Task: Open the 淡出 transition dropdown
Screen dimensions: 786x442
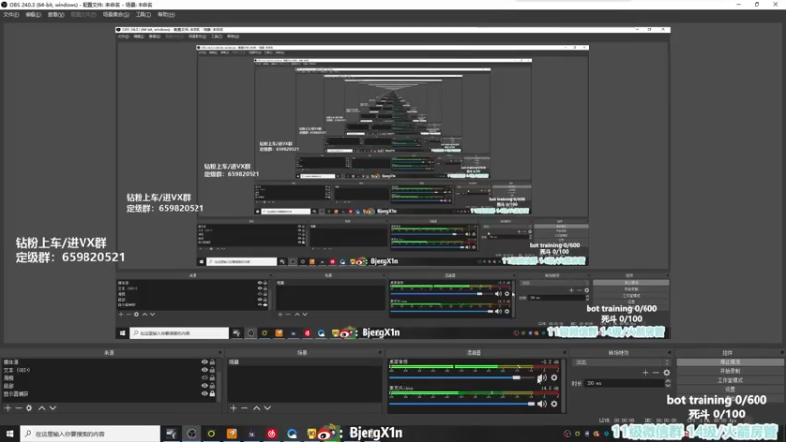Action: [x=621, y=362]
